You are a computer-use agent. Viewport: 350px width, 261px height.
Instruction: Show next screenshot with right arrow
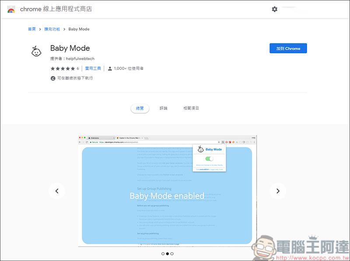coord(278,191)
